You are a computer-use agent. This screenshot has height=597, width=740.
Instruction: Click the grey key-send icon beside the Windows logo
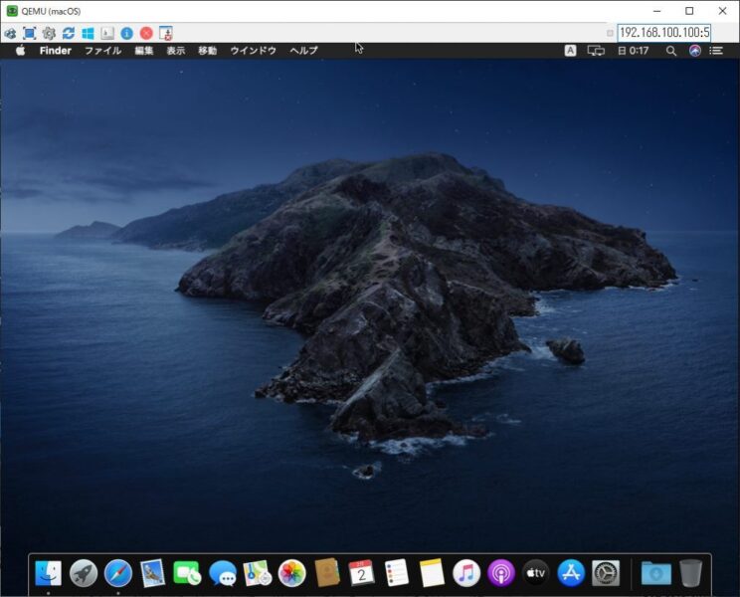(107, 34)
